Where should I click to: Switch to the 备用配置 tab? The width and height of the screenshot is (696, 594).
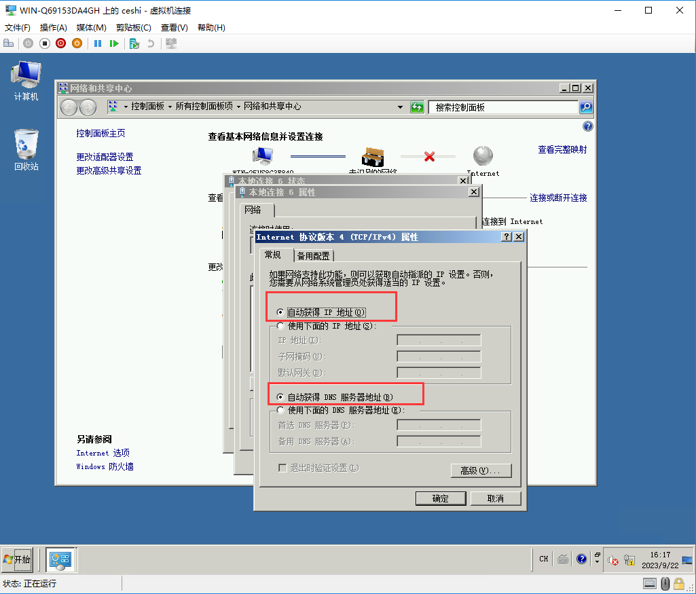314,256
